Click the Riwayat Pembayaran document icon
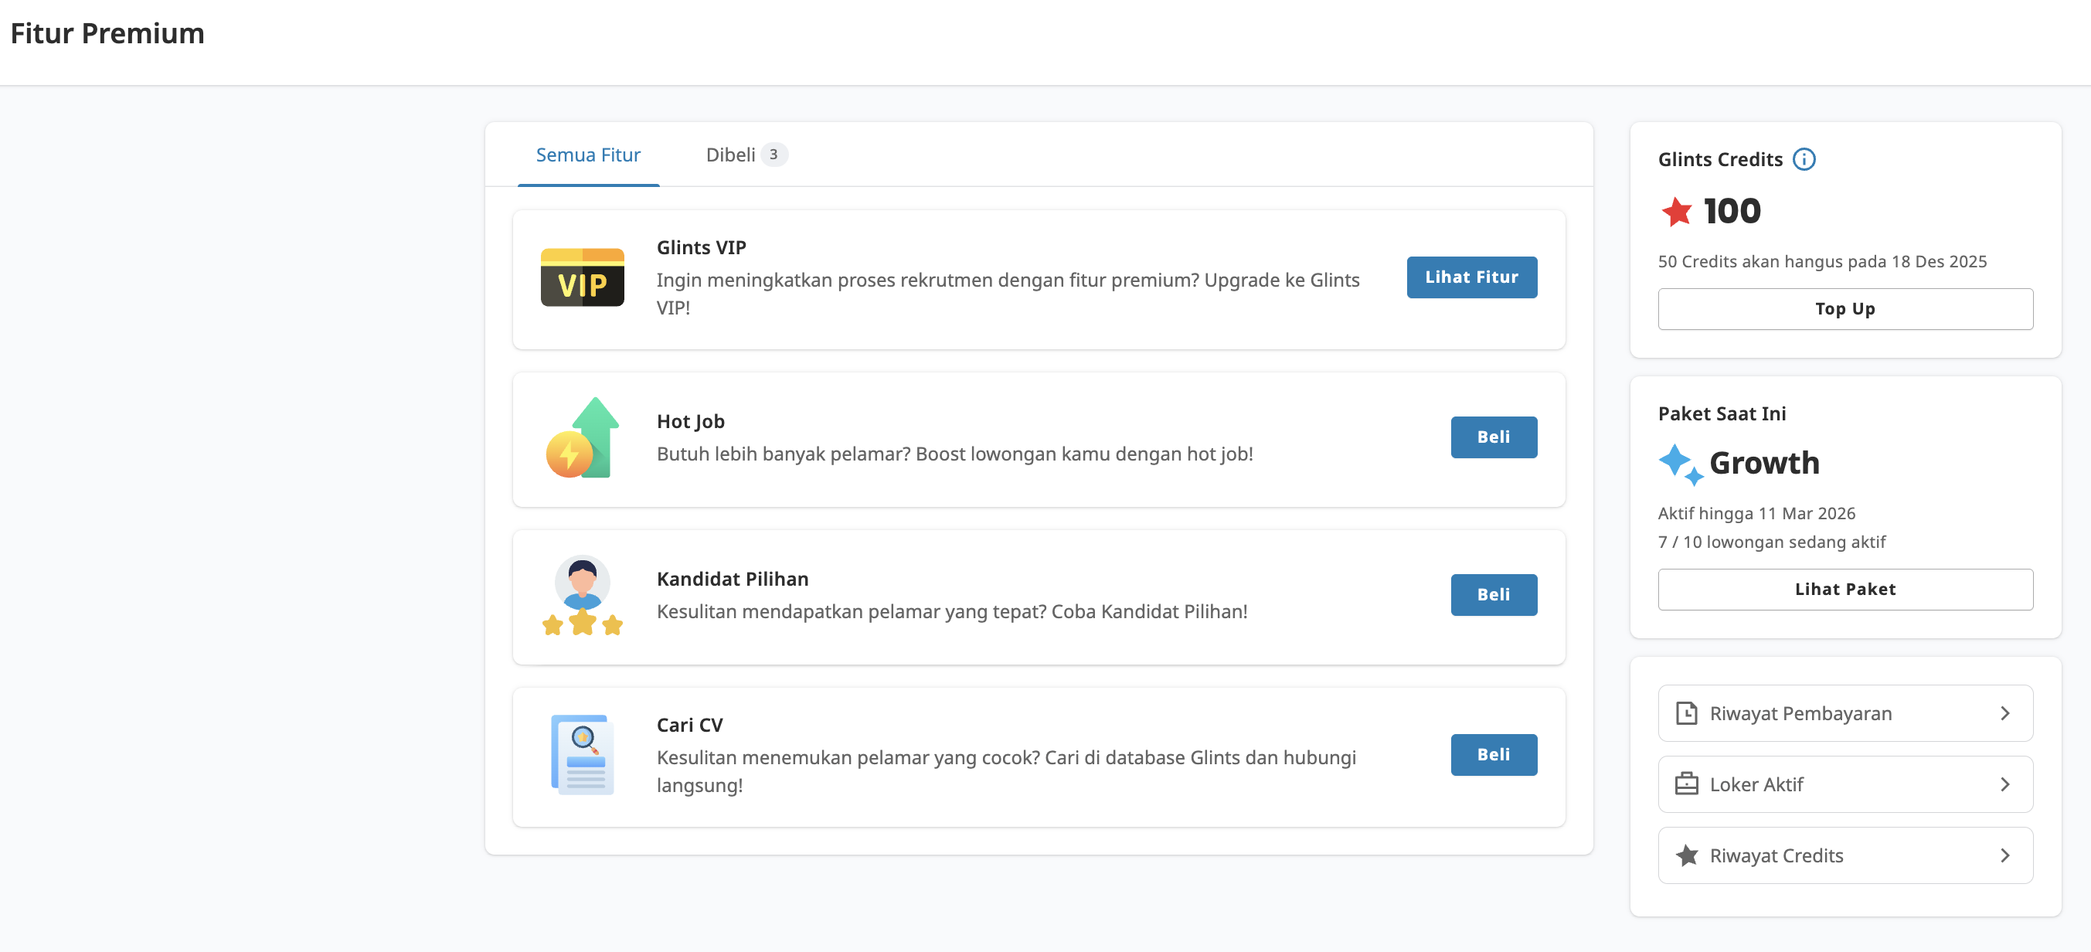This screenshot has height=952, width=2091. (1688, 712)
